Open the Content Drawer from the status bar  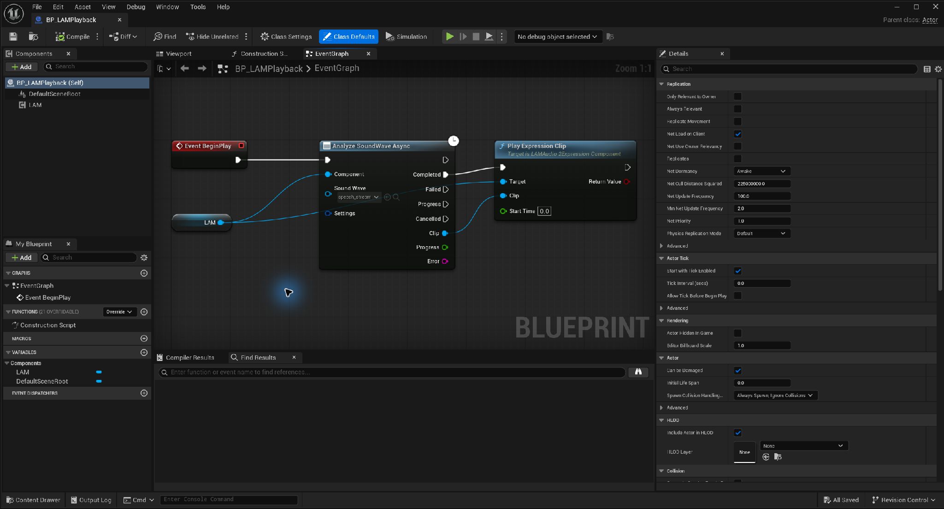point(33,500)
